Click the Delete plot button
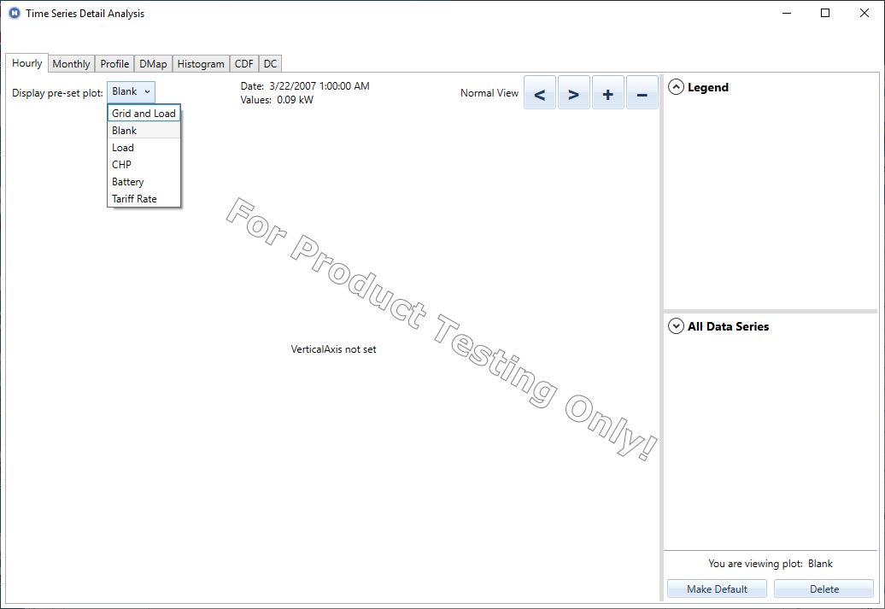 (x=823, y=589)
